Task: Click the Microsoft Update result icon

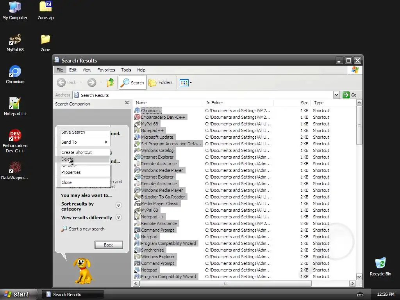Action: [x=137, y=137]
